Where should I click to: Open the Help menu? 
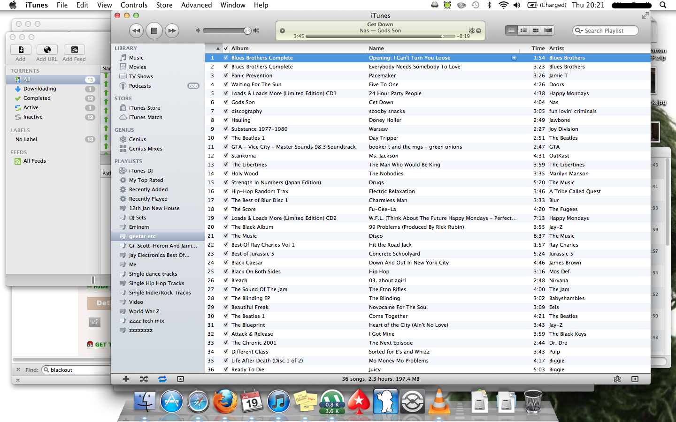tap(261, 5)
